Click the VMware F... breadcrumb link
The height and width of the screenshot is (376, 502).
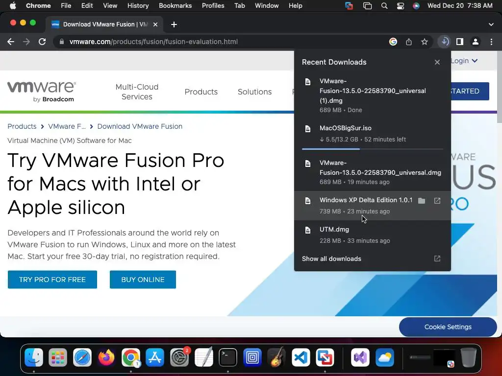(67, 126)
